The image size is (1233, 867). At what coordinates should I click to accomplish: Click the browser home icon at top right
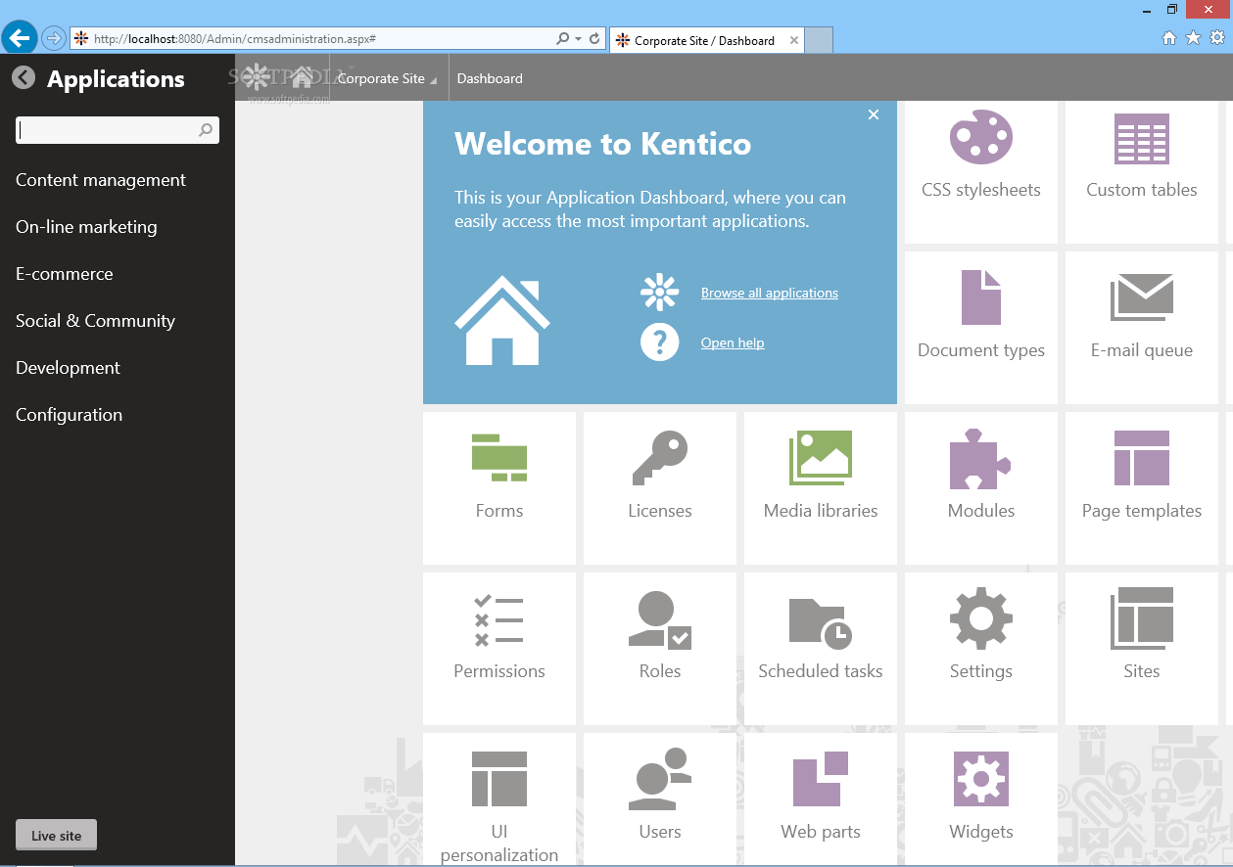(1169, 38)
